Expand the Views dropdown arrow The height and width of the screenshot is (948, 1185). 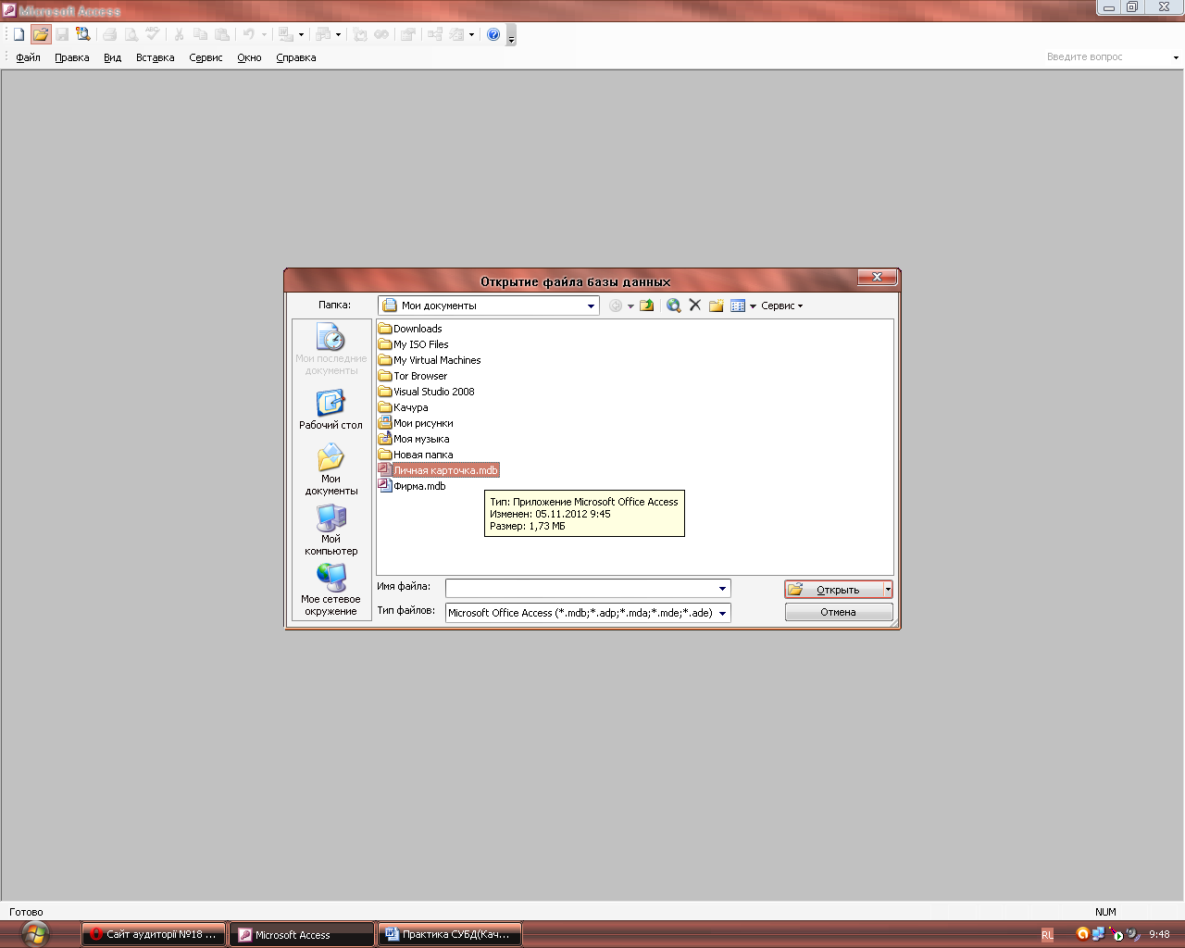pyautogui.click(x=753, y=306)
